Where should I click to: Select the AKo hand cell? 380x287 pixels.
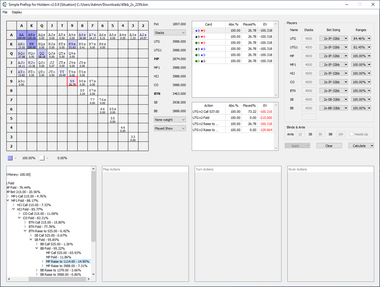[22, 44]
